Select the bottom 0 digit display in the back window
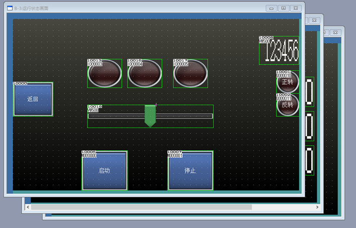Screen dimensions: 356x228 click(x=309, y=161)
